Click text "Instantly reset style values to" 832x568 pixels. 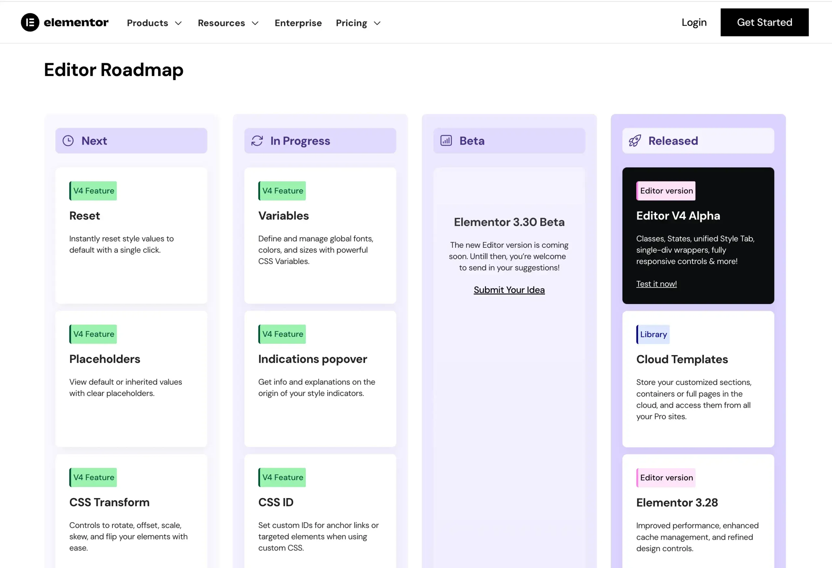[x=121, y=239]
